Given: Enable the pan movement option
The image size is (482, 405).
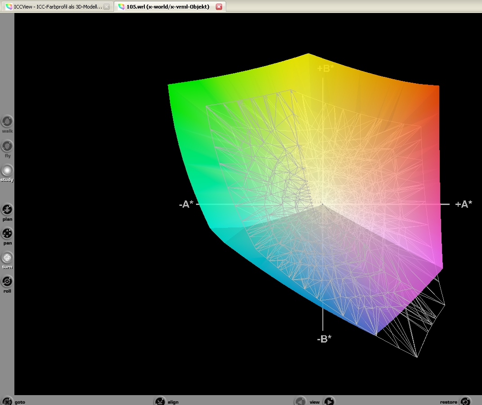Looking at the screenshot, I should pos(7,234).
